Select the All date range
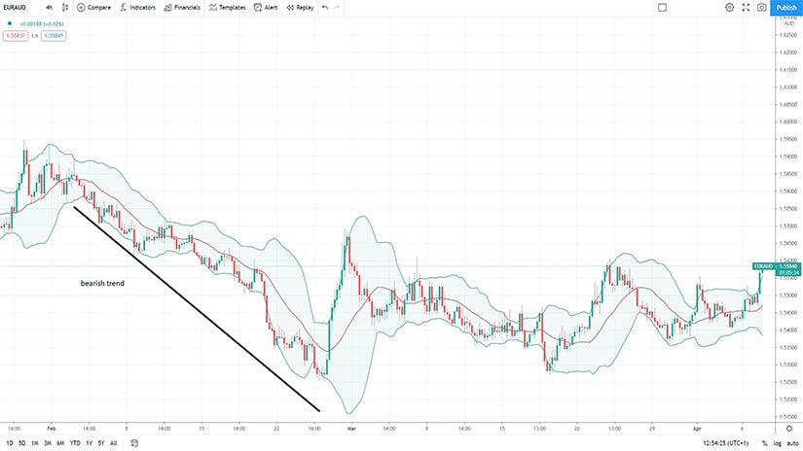803x451 pixels. (114, 443)
